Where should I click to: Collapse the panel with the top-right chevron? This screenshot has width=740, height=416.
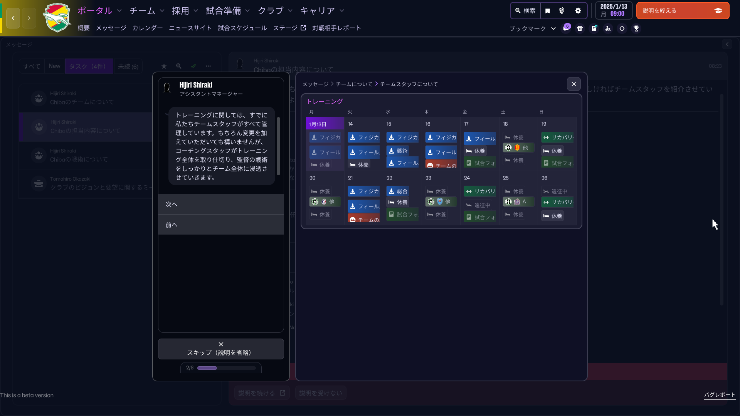(x=727, y=44)
